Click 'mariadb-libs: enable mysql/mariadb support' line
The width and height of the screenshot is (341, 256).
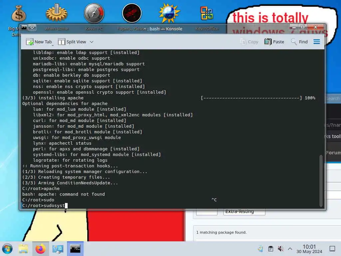point(89,64)
